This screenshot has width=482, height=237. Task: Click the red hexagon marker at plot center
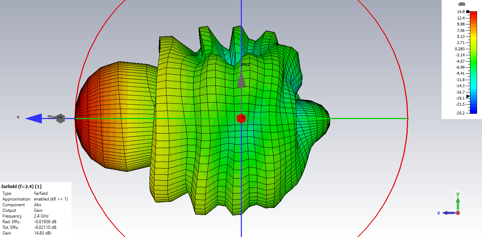click(241, 118)
